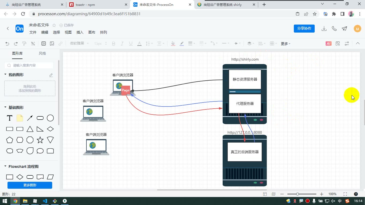Screen dimensions: 365x205
Task: Insert an image via toolbar icon
Action: pyautogui.click(x=52, y=44)
